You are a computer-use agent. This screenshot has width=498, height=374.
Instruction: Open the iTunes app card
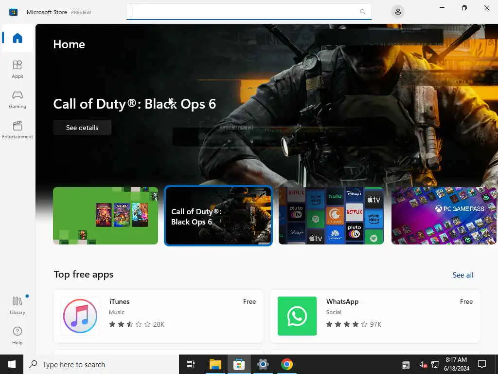tap(159, 316)
